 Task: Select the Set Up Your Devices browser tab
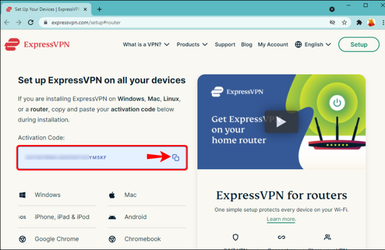pos(47,9)
